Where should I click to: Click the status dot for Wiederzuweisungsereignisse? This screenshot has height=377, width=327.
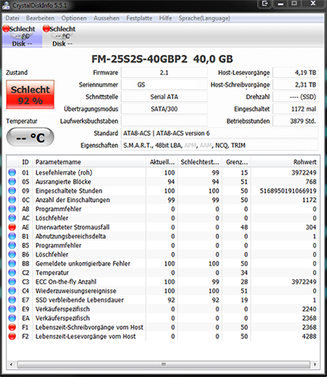pyautogui.click(x=12, y=291)
